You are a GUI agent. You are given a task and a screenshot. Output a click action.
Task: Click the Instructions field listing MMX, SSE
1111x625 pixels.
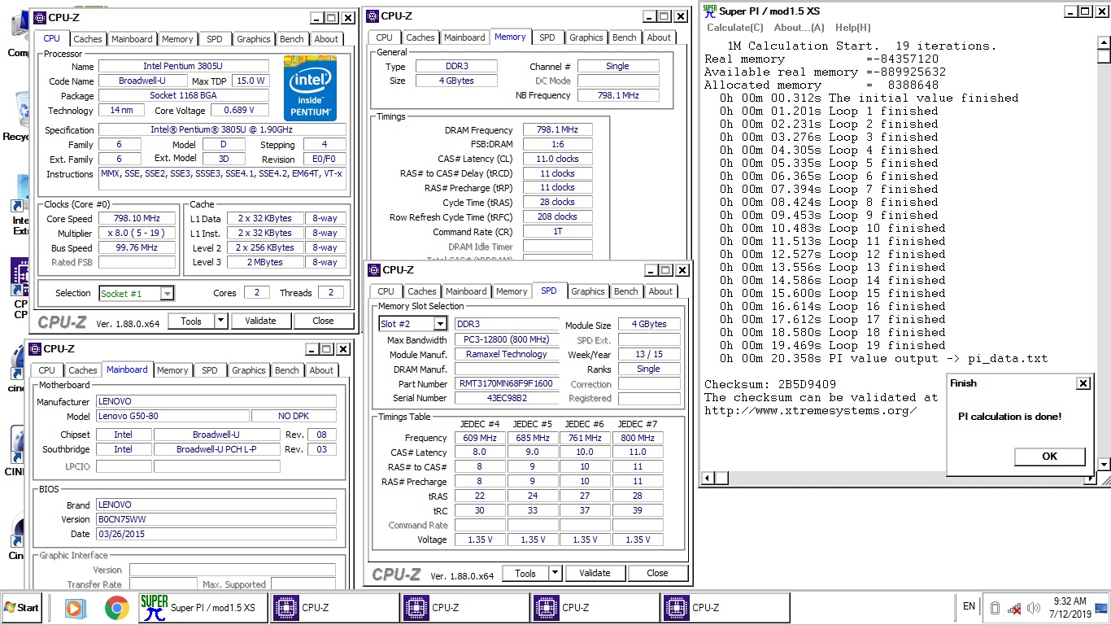(222, 178)
